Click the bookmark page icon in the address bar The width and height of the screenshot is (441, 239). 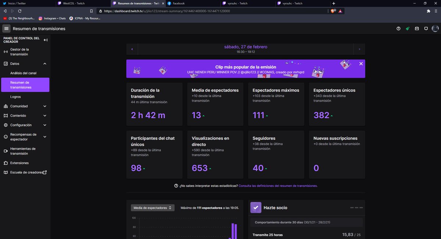(x=92, y=11)
